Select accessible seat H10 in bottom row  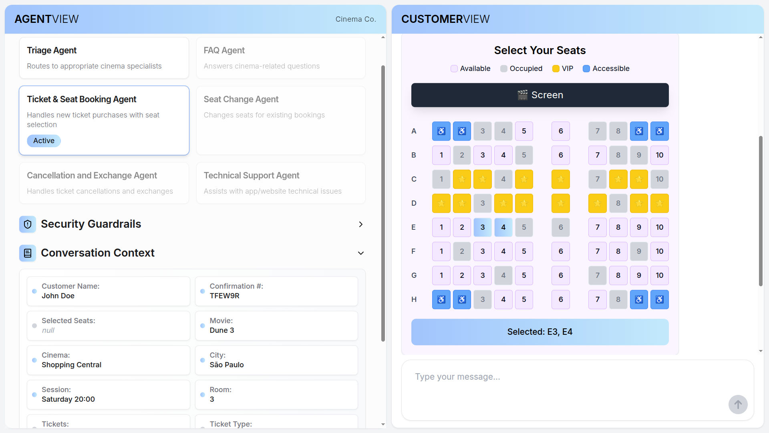[659, 299]
